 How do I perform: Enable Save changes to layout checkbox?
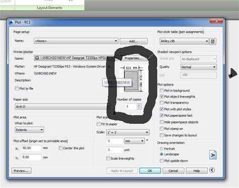click(x=161, y=135)
